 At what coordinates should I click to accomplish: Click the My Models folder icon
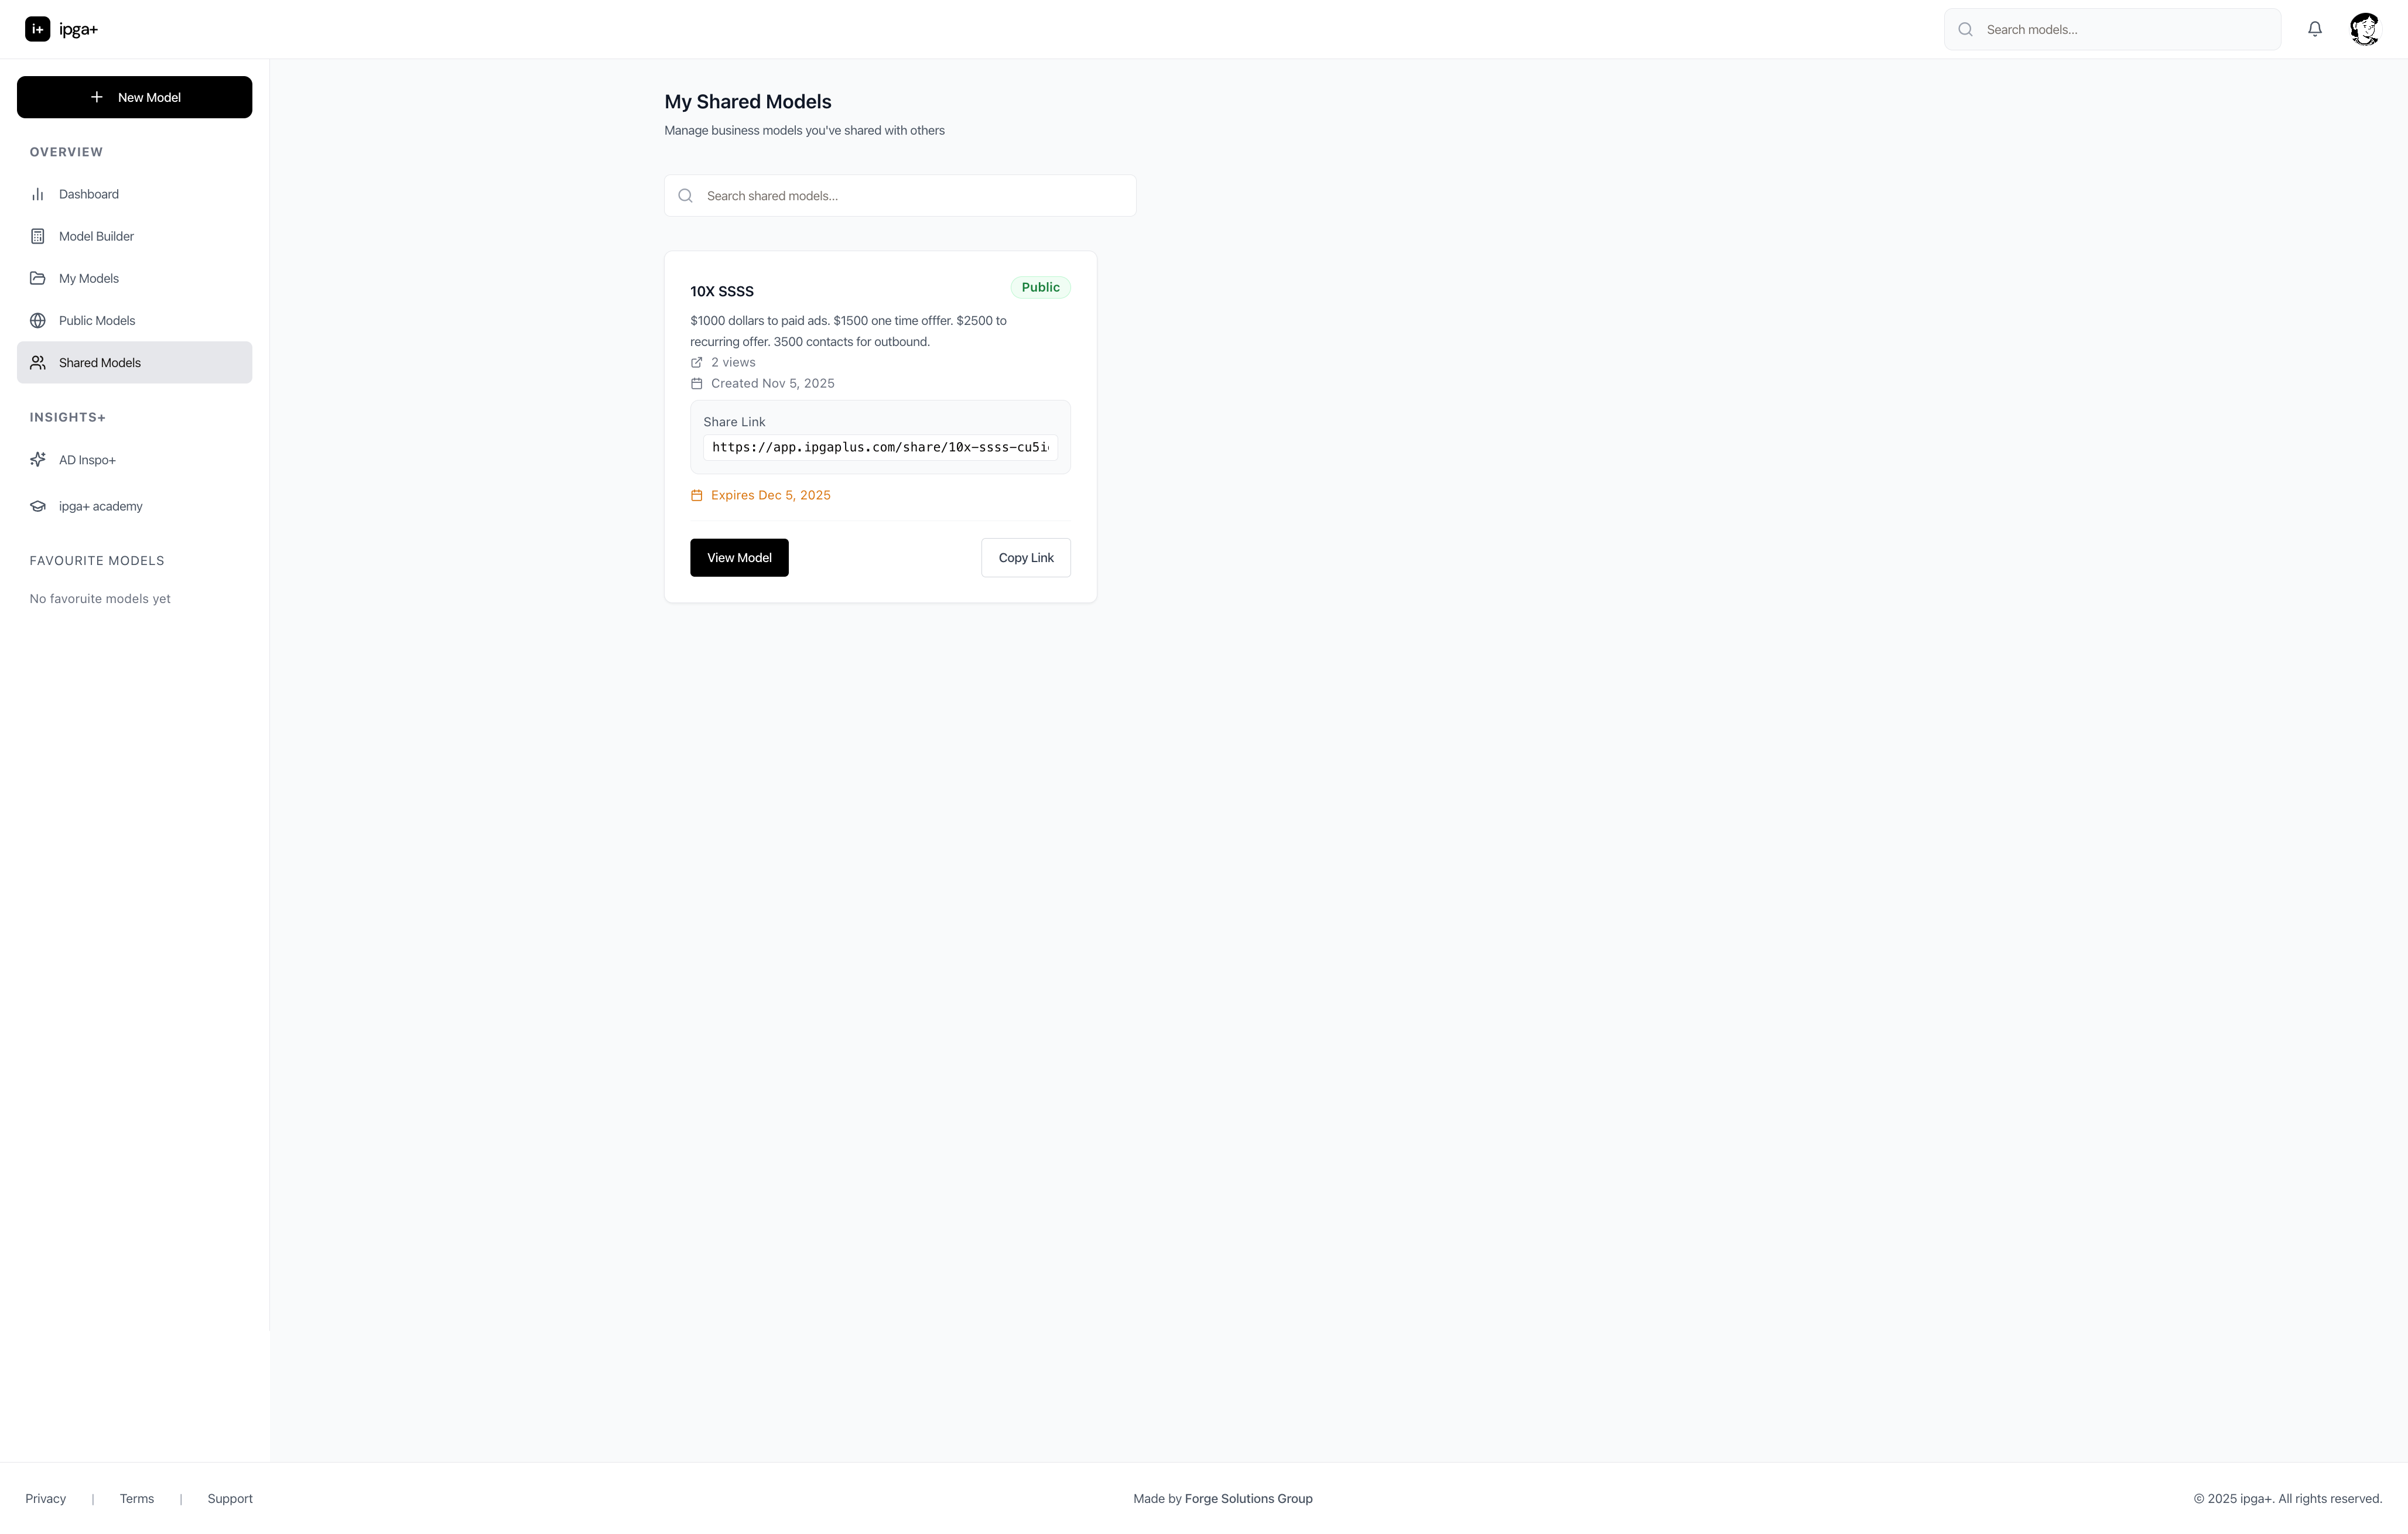pyautogui.click(x=38, y=278)
